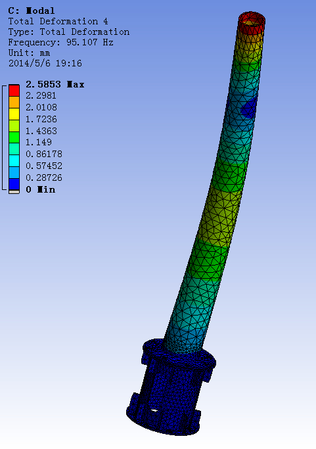Click the white hole in base plate
The image size is (316, 449).
tap(154, 410)
